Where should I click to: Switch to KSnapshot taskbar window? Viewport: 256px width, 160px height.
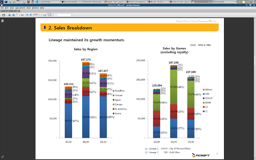click(223, 2)
